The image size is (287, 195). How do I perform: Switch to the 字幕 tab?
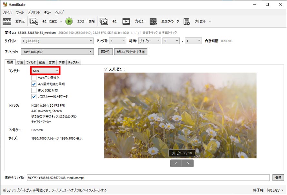pyautogui.click(x=62, y=63)
